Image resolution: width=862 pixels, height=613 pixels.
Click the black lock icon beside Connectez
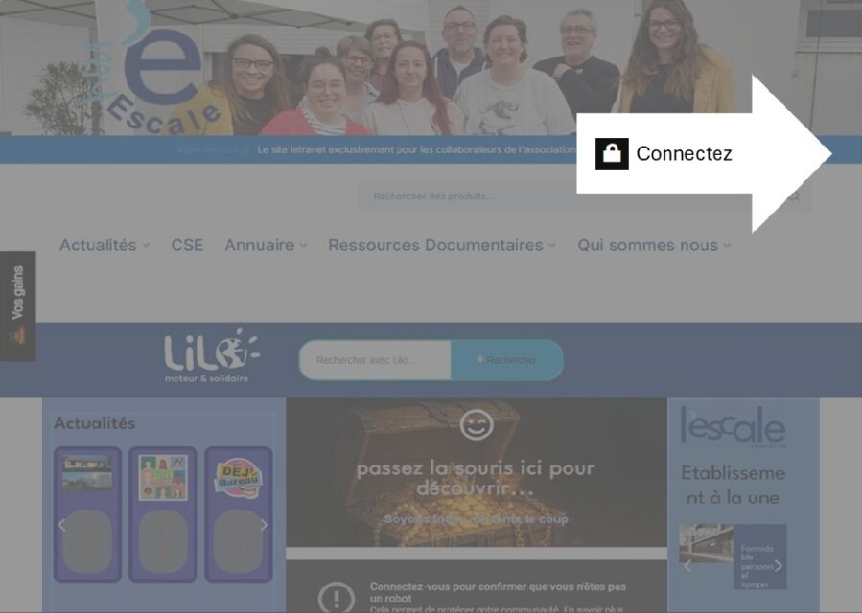click(x=612, y=153)
